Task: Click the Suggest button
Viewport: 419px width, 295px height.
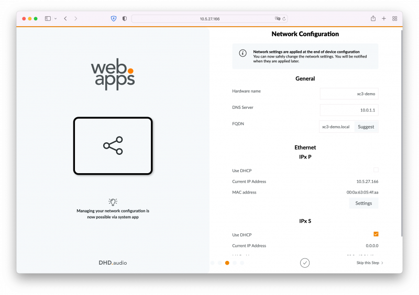Action: point(366,127)
